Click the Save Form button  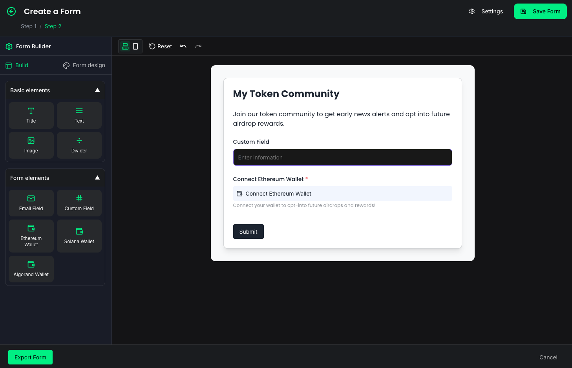(540, 11)
